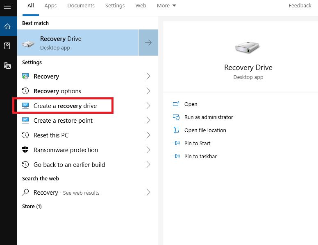This screenshot has height=245, width=318.
Task: Click the Run as administrator shield icon
Action: pos(176,117)
